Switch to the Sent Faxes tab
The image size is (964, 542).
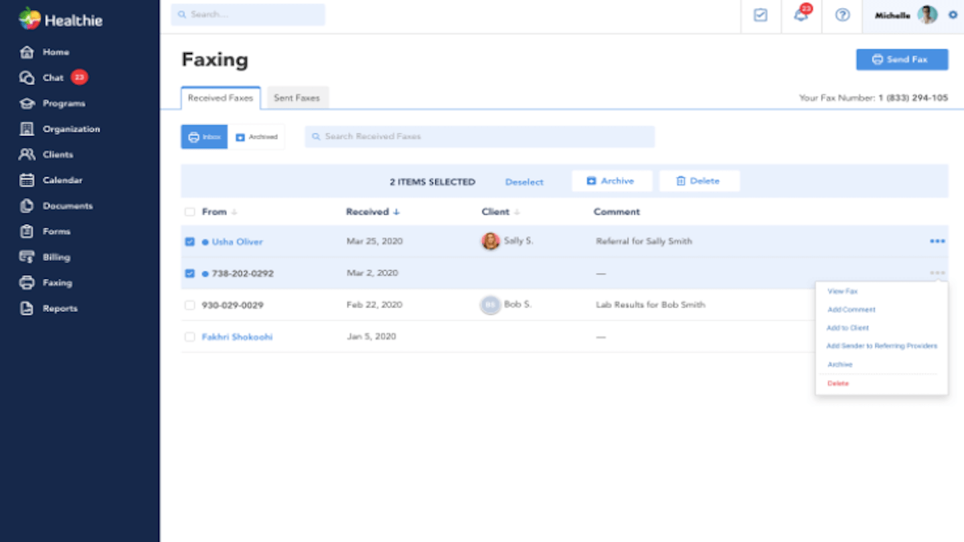[x=297, y=98]
